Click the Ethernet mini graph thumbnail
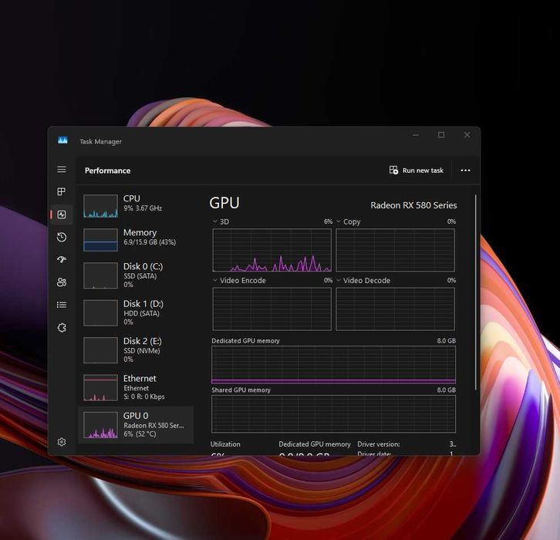 [100, 388]
